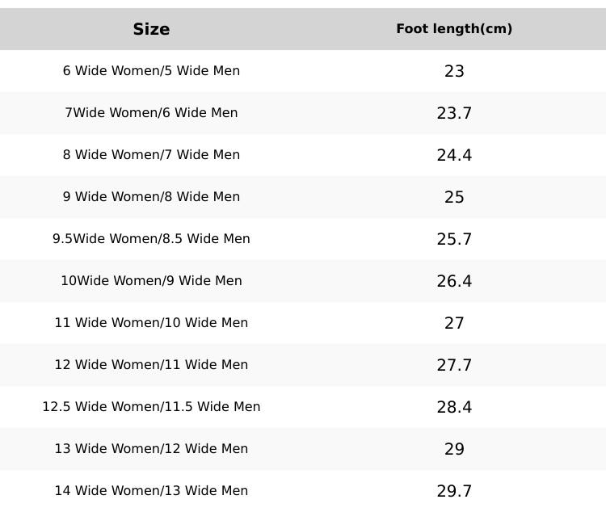The image size is (606, 512).
Task: Click the Foot length(cm) column header
Action: pos(454,29)
